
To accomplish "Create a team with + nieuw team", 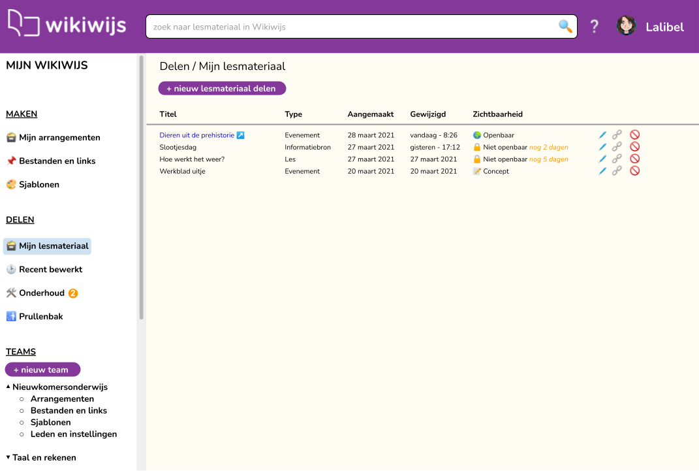I will tap(43, 369).
